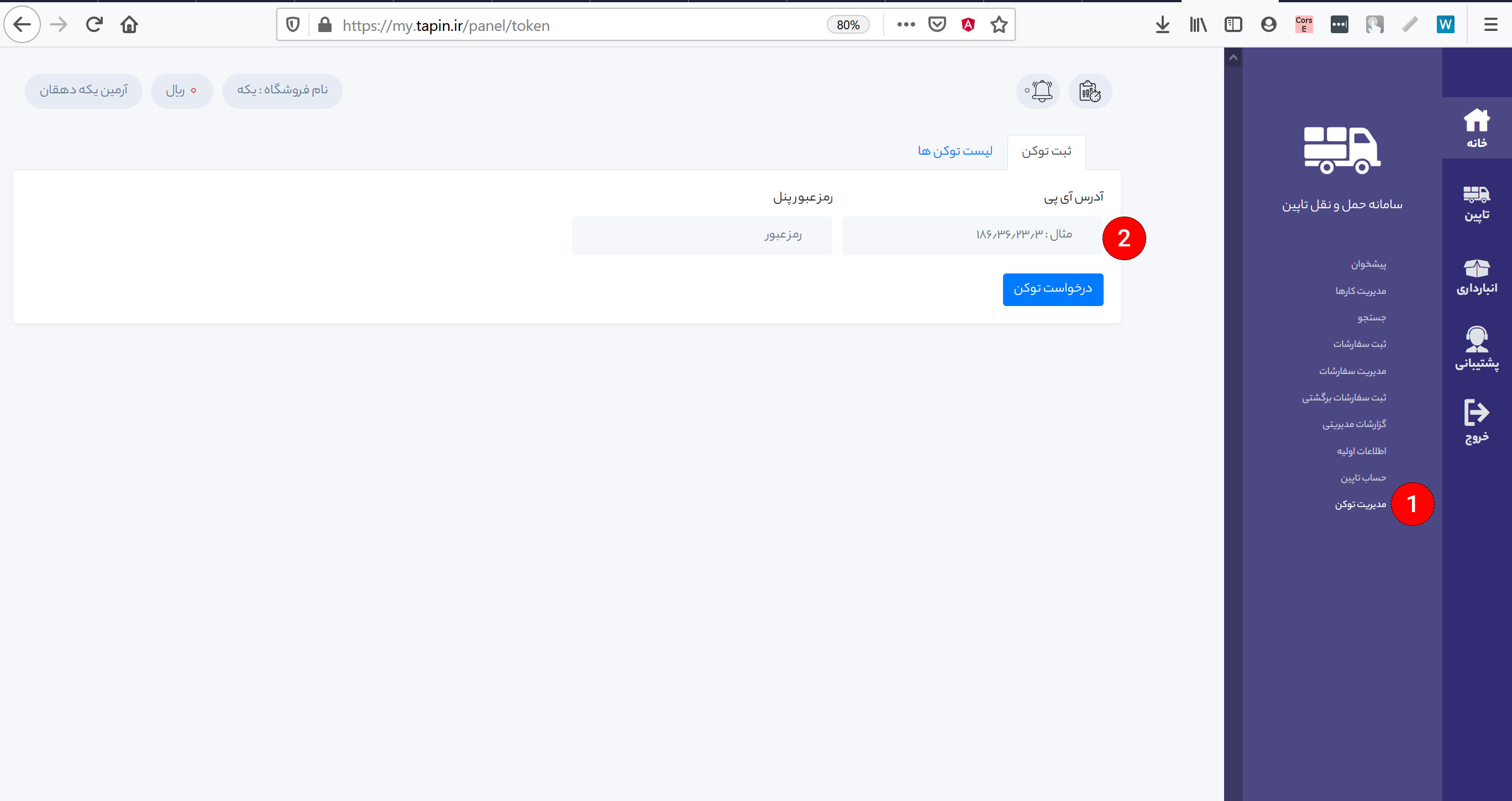Reload the current page
This screenshot has height=801, width=1512.
[94, 25]
